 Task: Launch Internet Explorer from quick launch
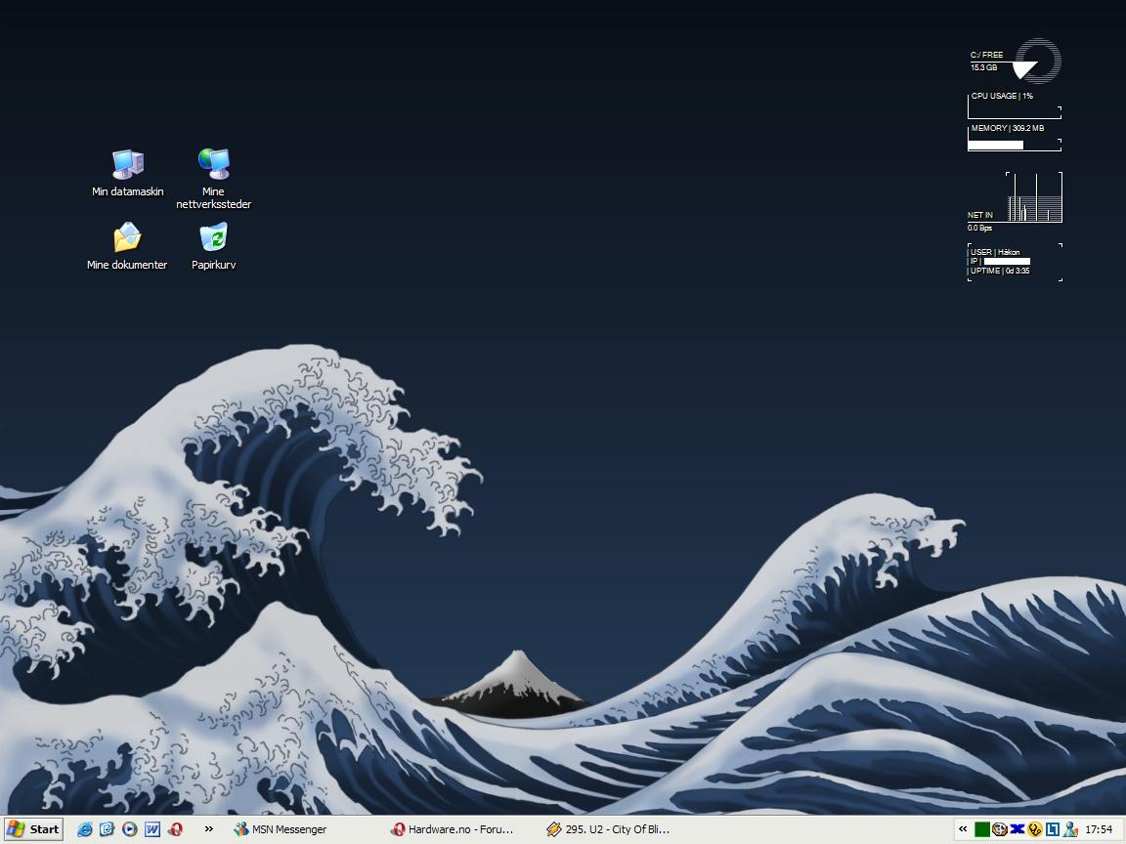tap(84, 829)
